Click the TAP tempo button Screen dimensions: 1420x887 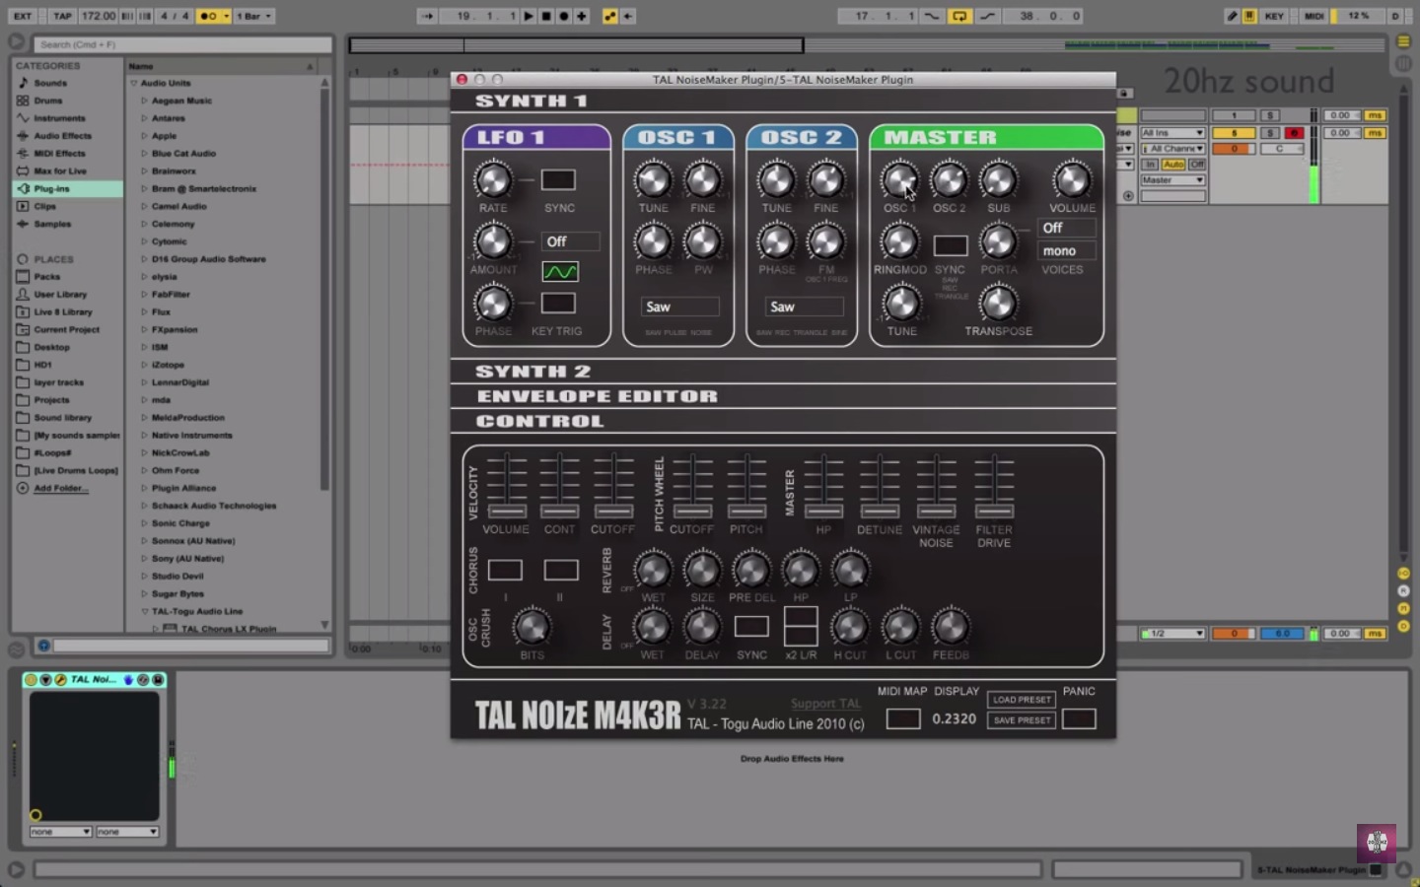pos(62,16)
